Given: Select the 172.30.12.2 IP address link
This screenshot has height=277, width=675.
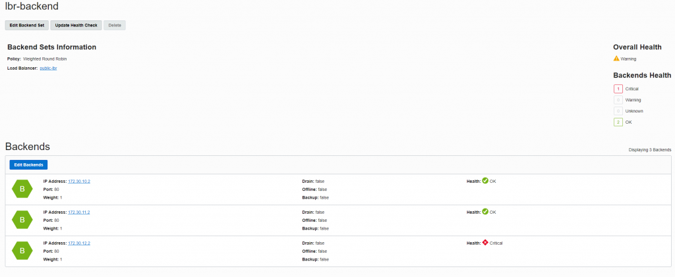Looking at the screenshot, I should [x=78, y=243].
